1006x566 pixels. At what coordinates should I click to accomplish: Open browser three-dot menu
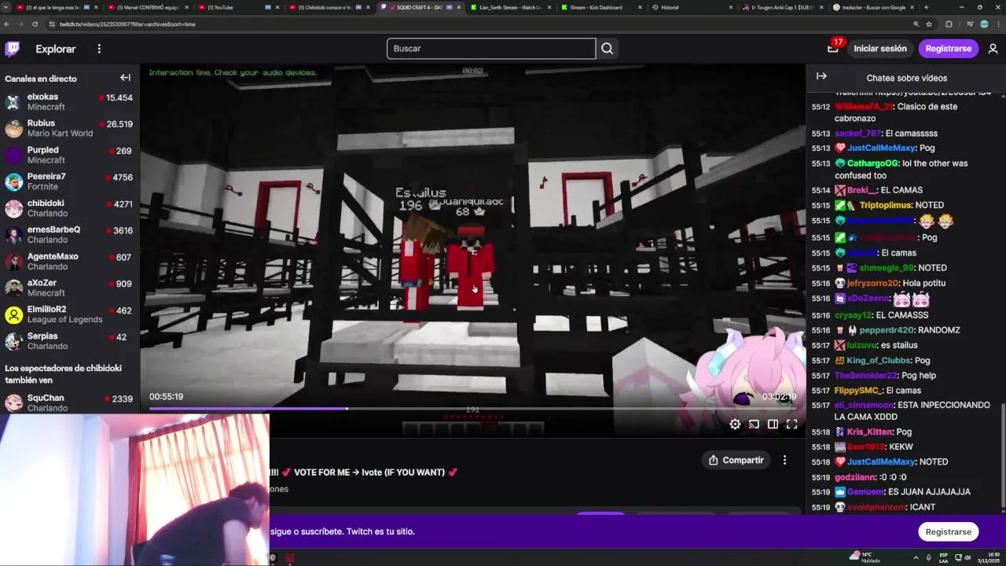click(998, 24)
